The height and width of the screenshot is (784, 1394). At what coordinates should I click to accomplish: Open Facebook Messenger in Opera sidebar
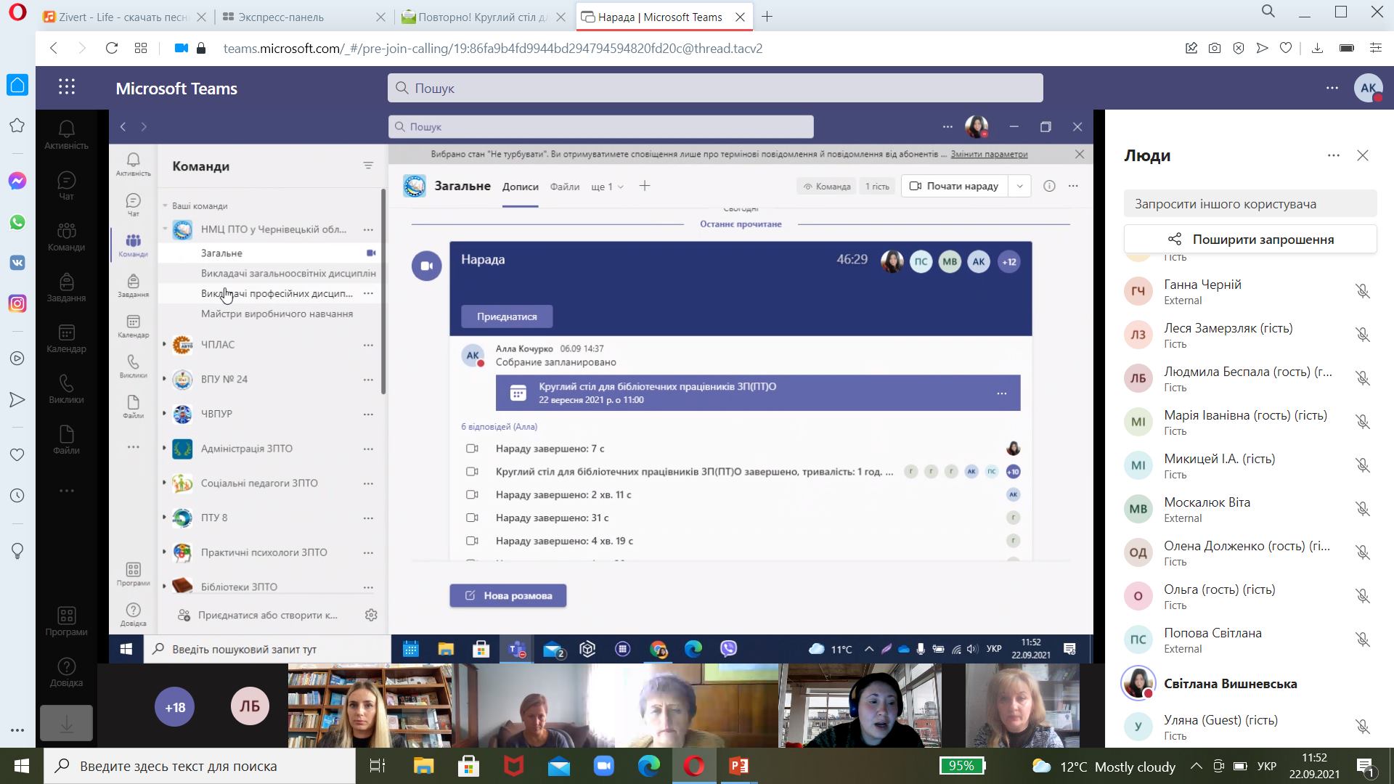tap(17, 181)
